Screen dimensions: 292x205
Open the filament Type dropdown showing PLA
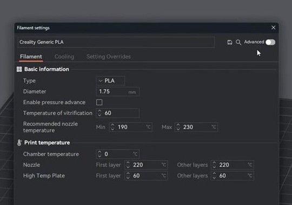coord(110,81)
